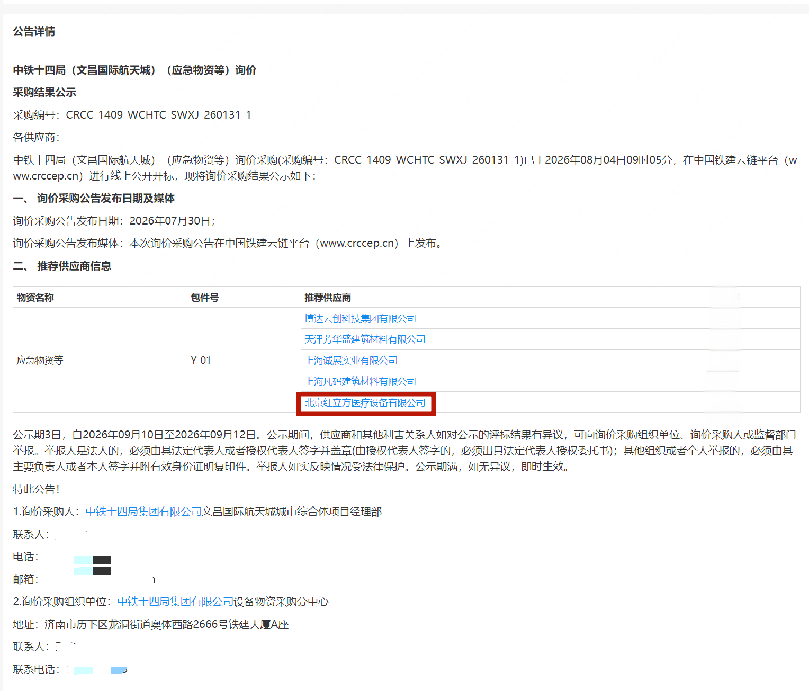Click the 特此公告 line
Image resolution: width=809 pixels, height=691 pixels.
point(37,489)
